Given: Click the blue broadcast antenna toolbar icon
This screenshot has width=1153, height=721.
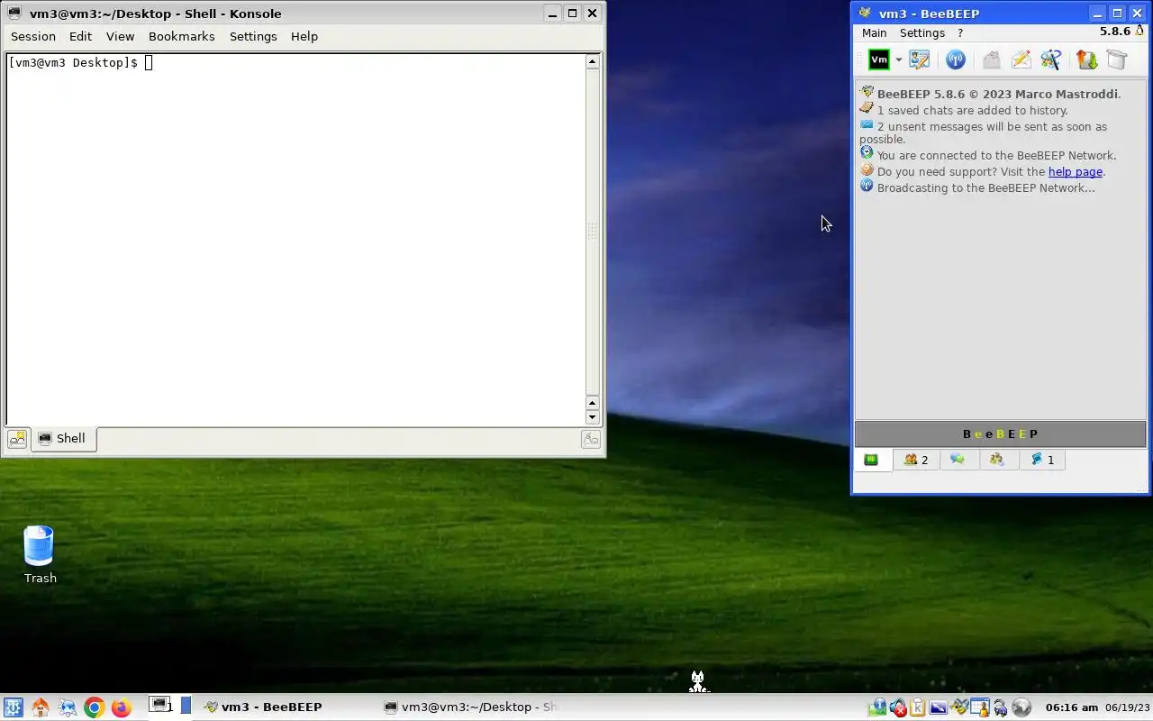Looking at the screenshot, I should (956, 59).
